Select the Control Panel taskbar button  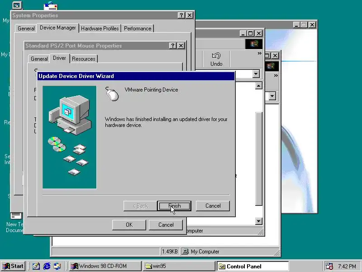pyautogui.click(x=252, y=266)
